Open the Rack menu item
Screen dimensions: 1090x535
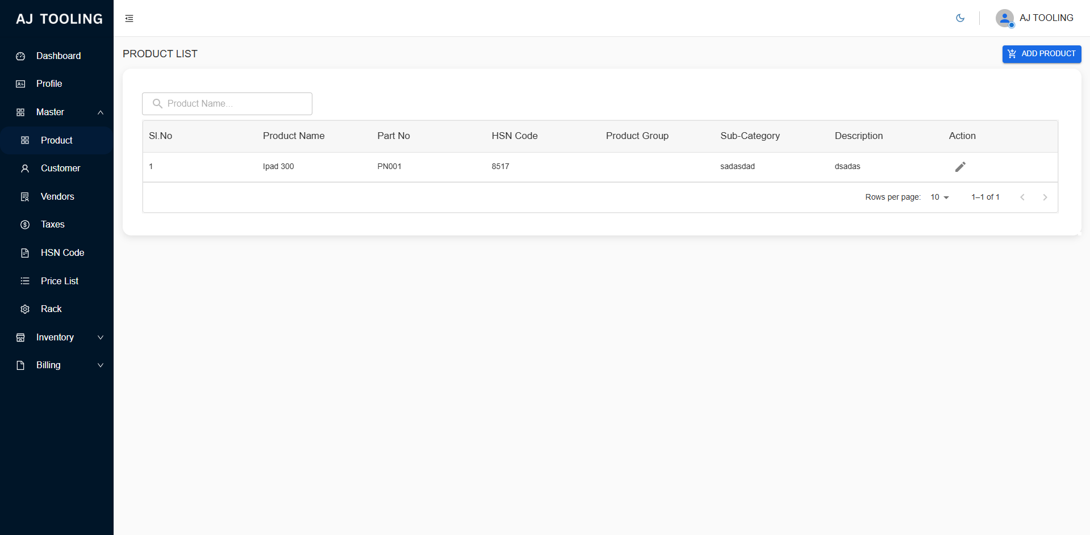[x=57, y=309]
